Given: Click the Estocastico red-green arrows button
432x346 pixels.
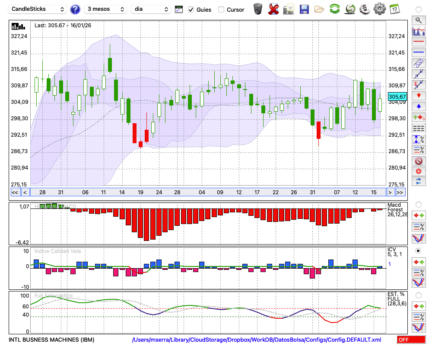Looking at the screenshot, I should pyautogui.click(x=419, y=306).
